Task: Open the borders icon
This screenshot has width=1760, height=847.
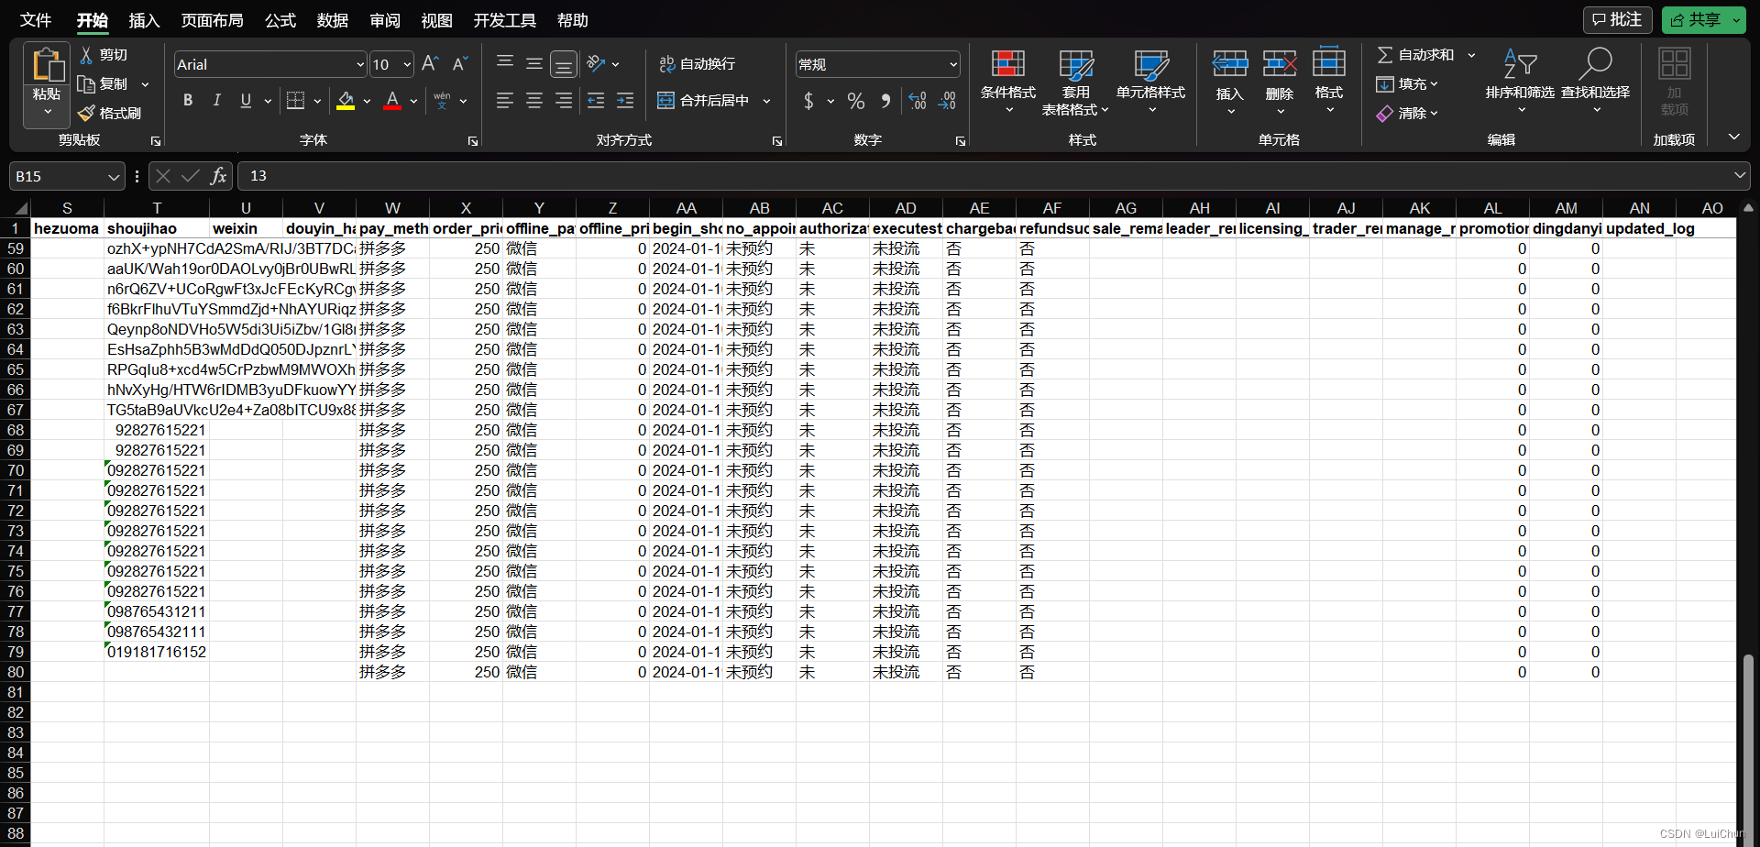Action: [x=295, y=101]
